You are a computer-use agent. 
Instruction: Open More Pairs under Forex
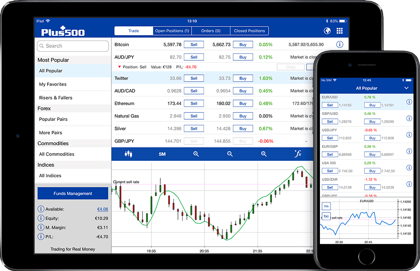(x=73, y=133)
